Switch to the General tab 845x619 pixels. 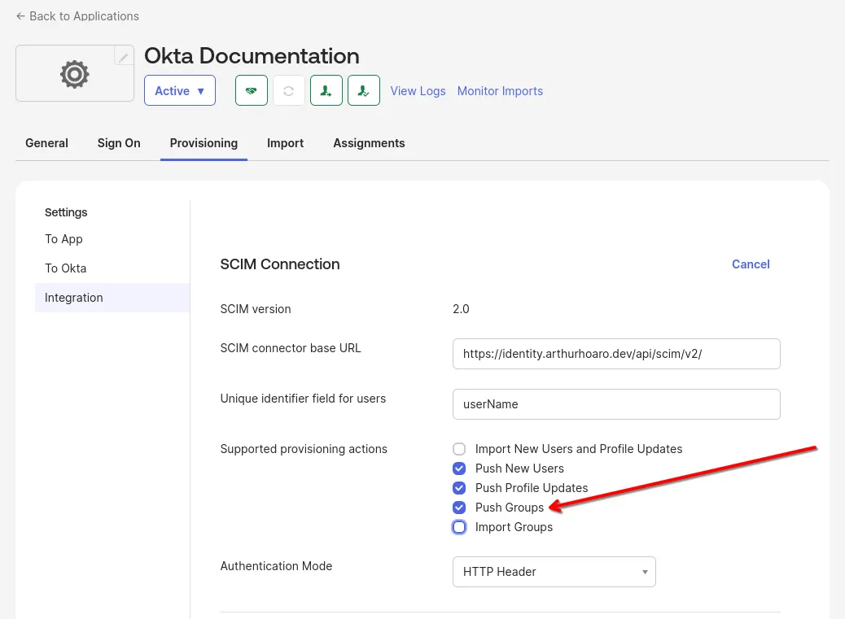47,143
